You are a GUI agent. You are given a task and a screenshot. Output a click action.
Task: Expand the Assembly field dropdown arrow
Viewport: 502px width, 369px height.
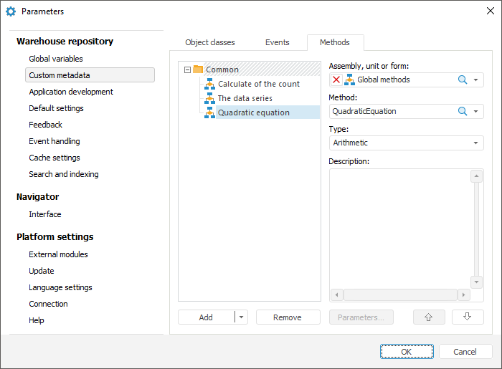coord(477,80)
